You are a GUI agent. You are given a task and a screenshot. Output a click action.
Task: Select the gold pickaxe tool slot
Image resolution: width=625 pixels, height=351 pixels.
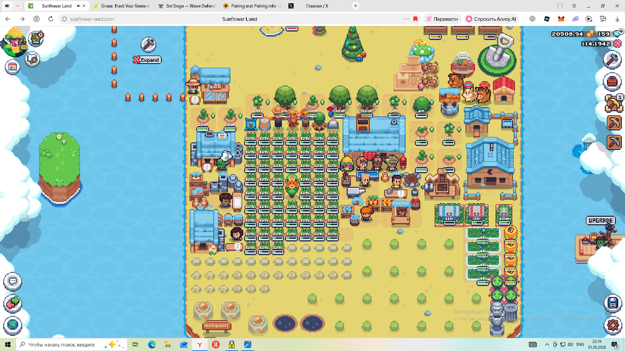[614, 103]
